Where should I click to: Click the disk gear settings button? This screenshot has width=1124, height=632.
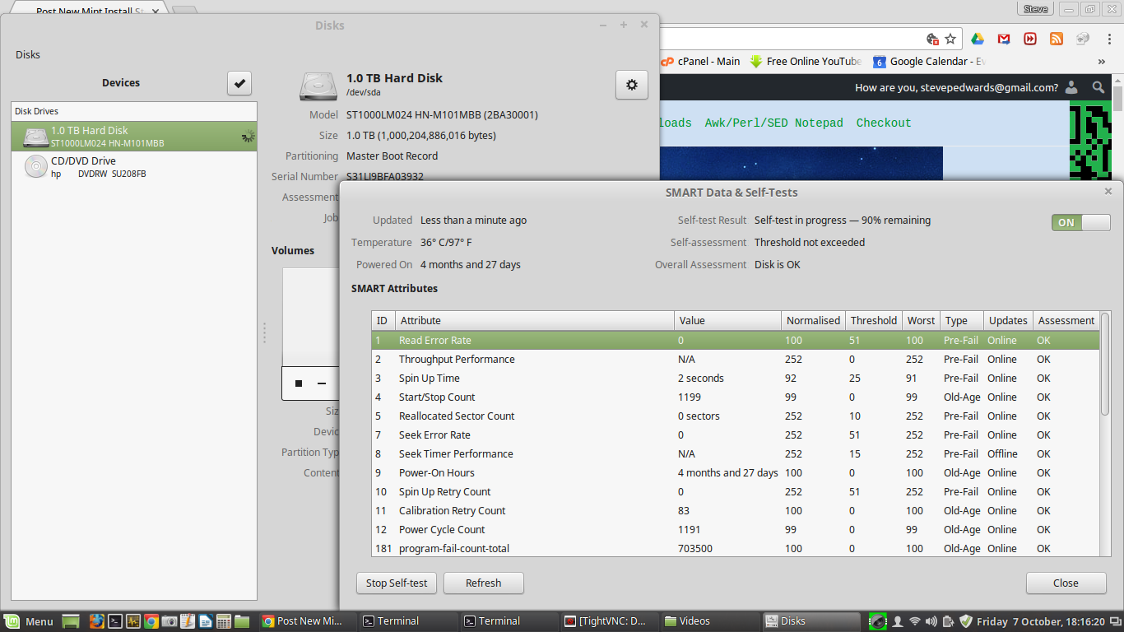tap(631, 85)
